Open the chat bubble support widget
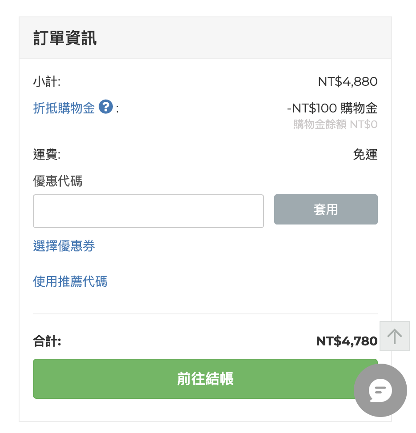The width and height of the screenshot is (416, 433). point(380,390)
